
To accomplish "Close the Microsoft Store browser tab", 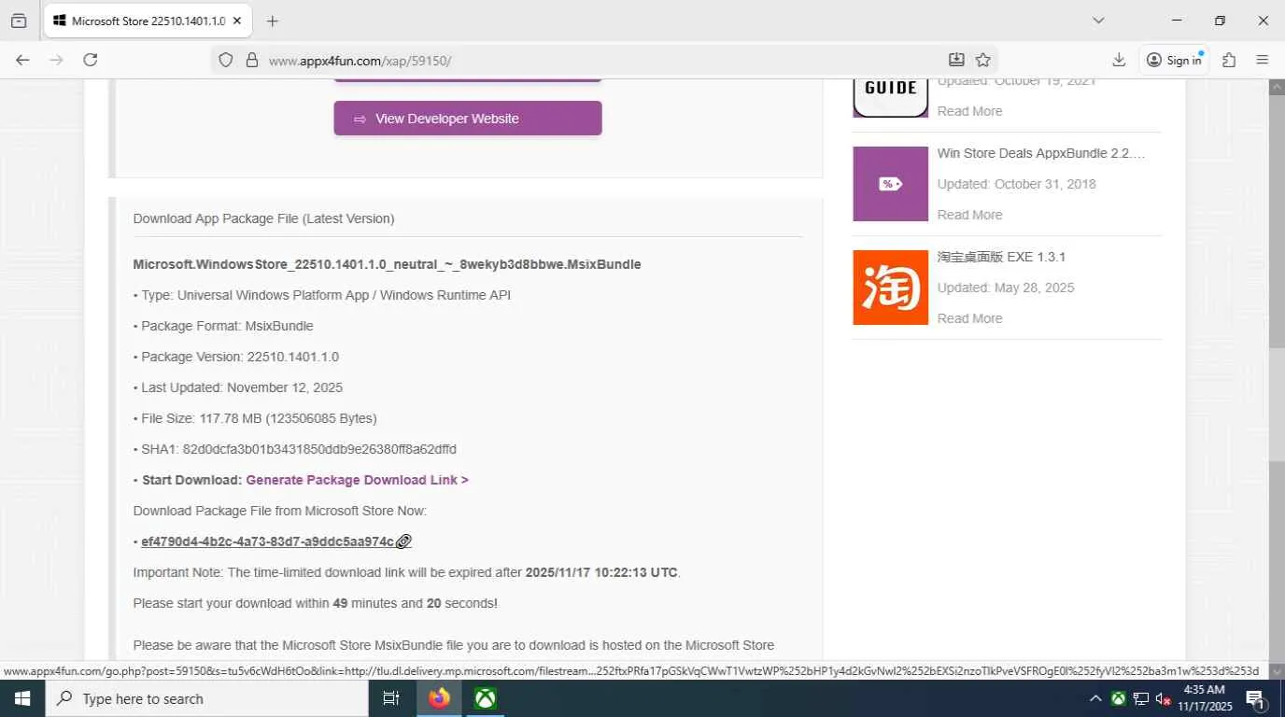I will [237, 21].
